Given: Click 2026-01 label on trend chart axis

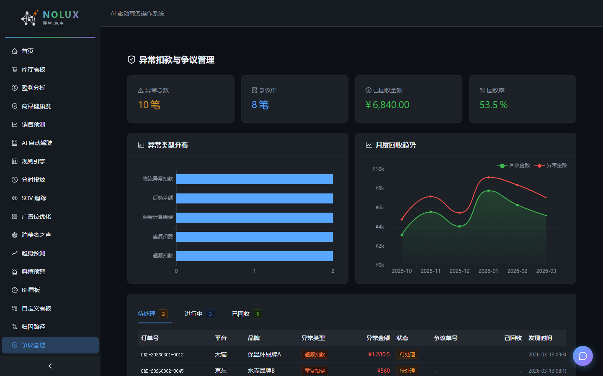Looking at the screenshot, I should (x=488, y=271).
